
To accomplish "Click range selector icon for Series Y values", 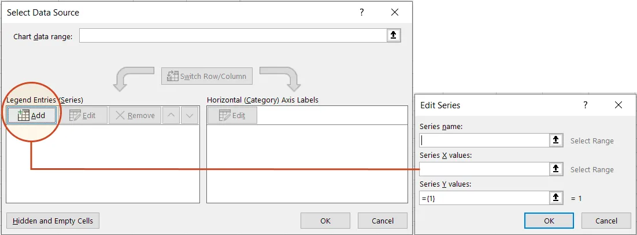I will point(555,198).
